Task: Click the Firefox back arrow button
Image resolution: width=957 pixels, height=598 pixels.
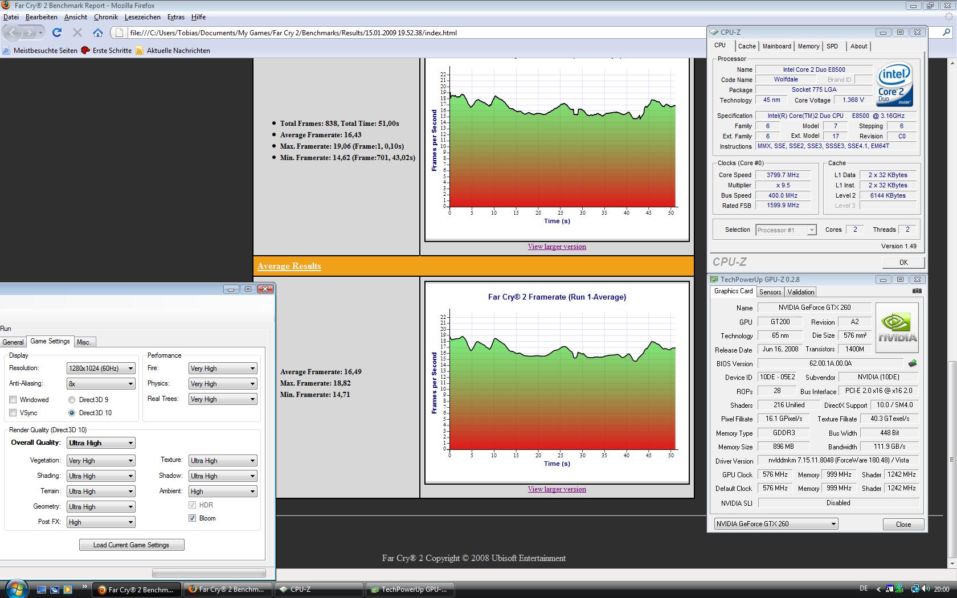Action: [x=14, y=33]
